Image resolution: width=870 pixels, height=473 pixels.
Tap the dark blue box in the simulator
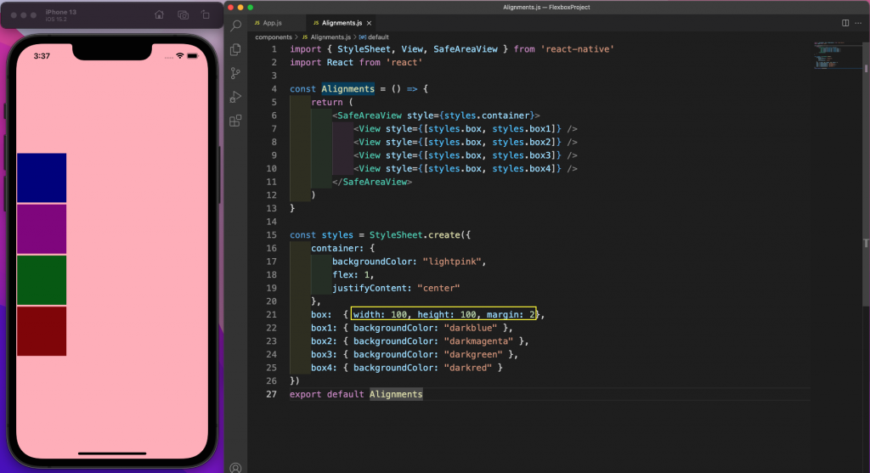click(42, 177)
